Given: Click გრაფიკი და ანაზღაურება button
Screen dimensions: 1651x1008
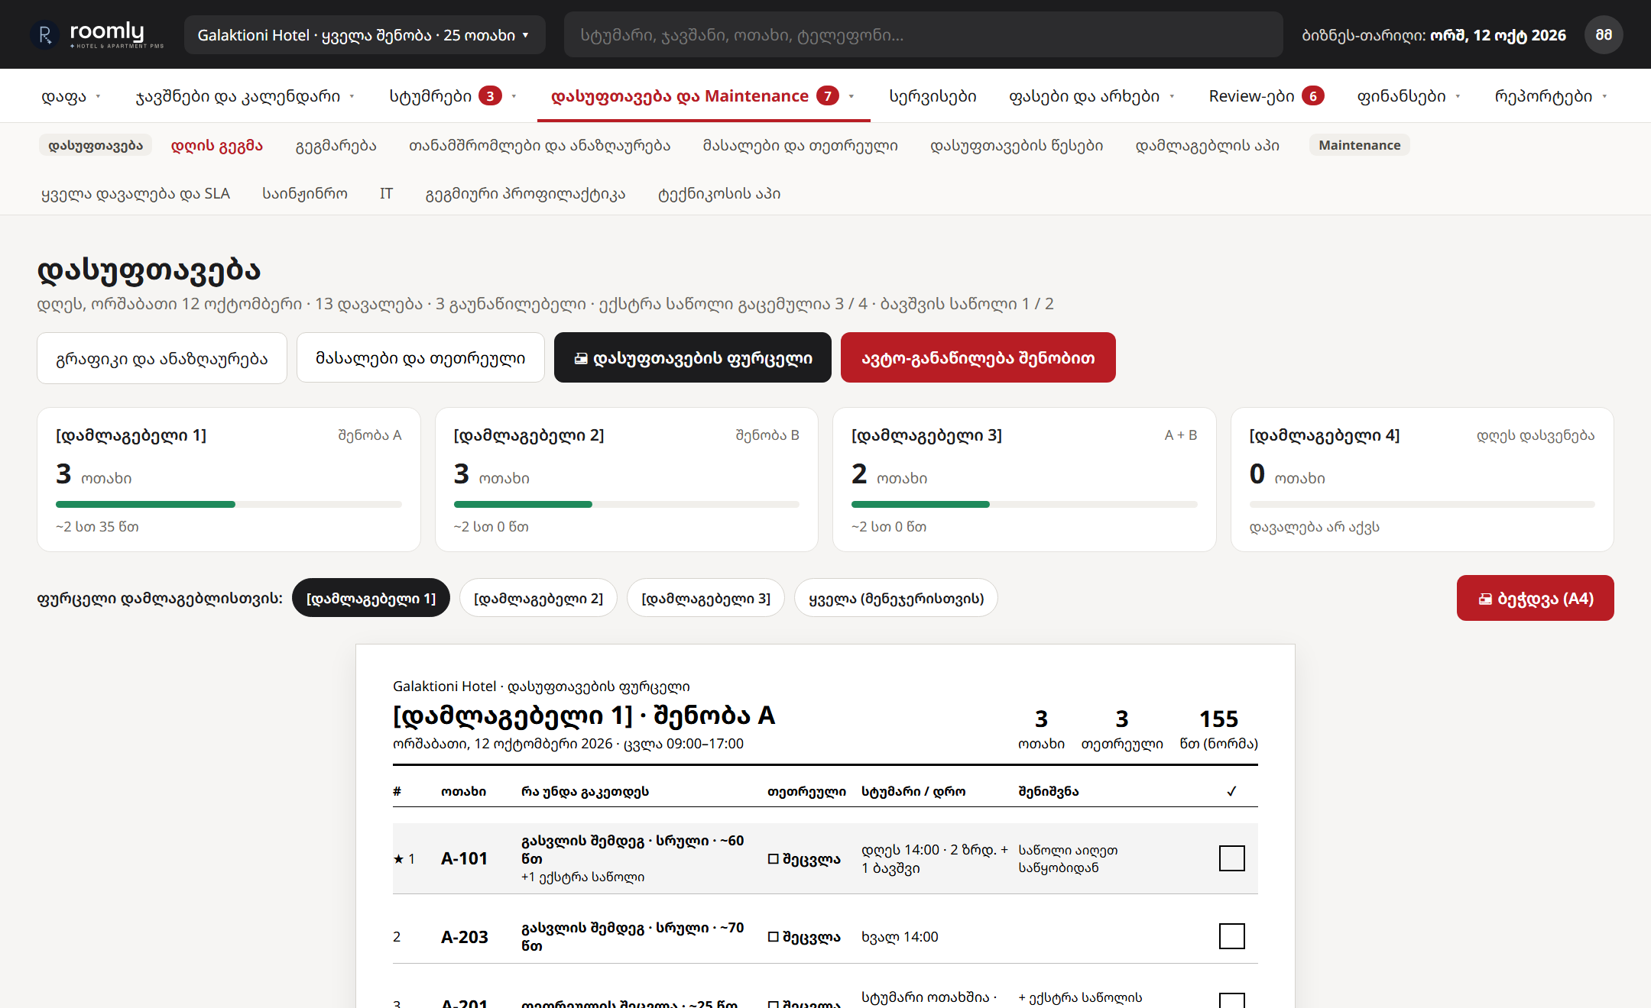Looking at the screenshot, I should tap(162, 358).
